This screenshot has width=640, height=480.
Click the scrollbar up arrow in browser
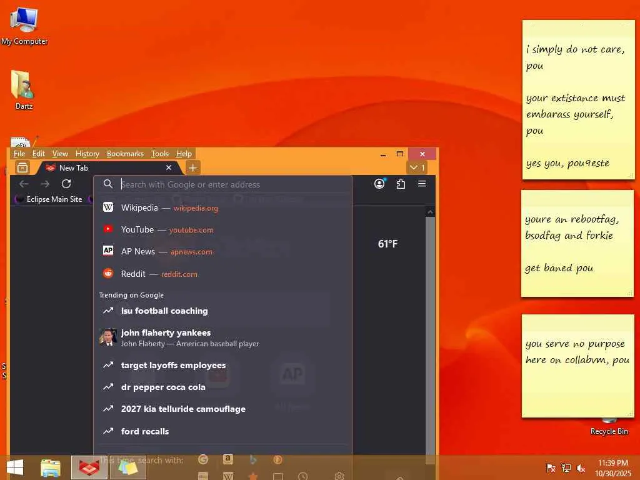tap(430, 212)
